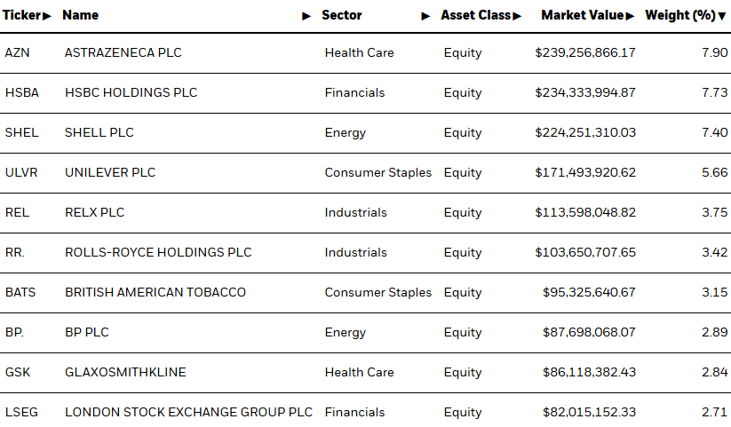The width and height of the screenshot is (731, 427).
Task: Click the Market Value sort arrow
Action: [x=630, y=16]
